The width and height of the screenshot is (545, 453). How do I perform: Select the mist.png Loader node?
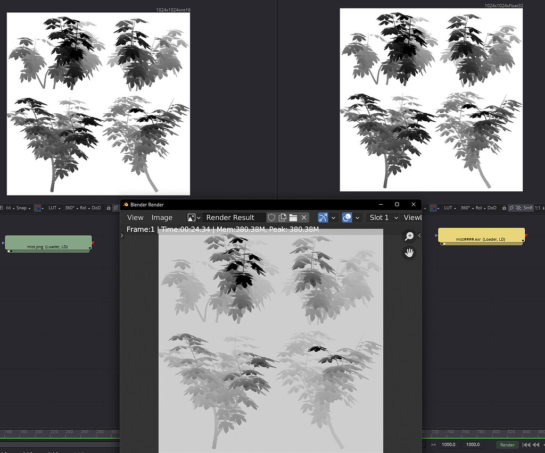[x=48, y=244]
